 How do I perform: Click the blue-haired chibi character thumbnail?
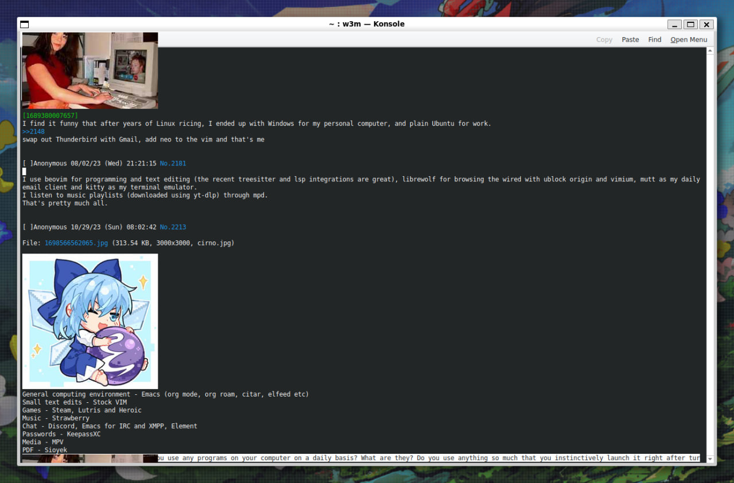point(90,321)
